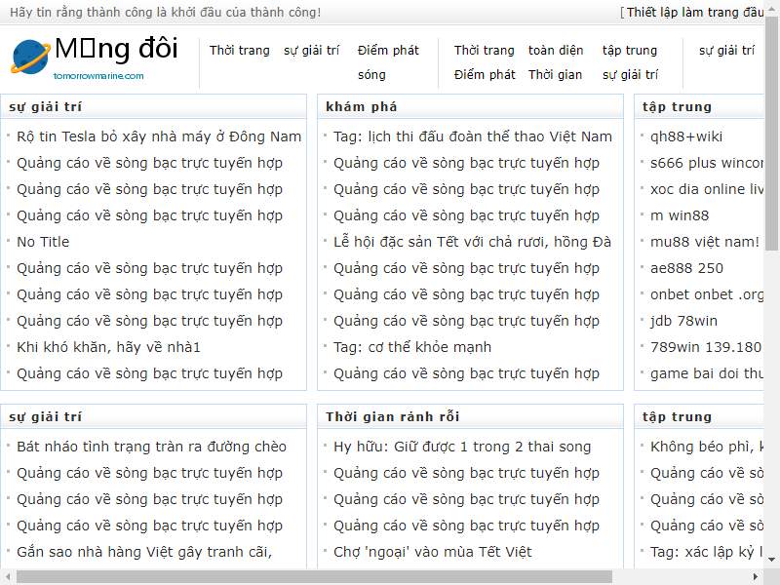Viewport: 780px width, 585px height.
Task: Select 'Điểm phát sóng' navigation item
Action: pyautogui.click(x=387, y=61)
